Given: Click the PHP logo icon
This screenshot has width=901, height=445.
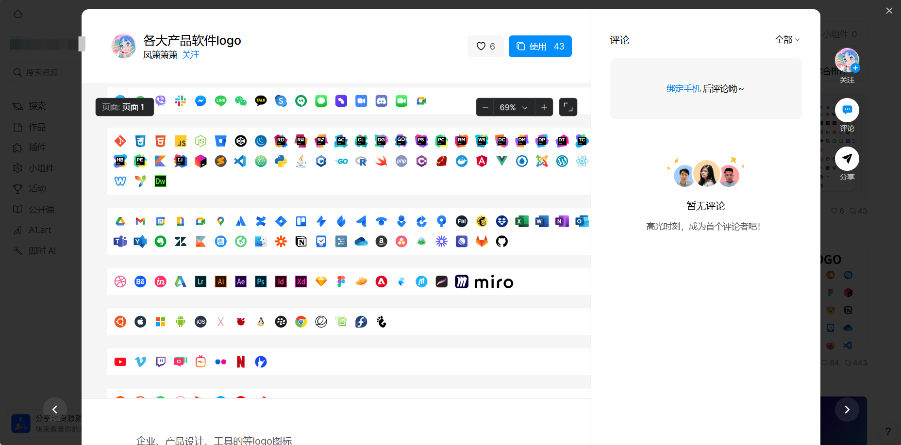Looking at the screenshot, I should (401, 161).
